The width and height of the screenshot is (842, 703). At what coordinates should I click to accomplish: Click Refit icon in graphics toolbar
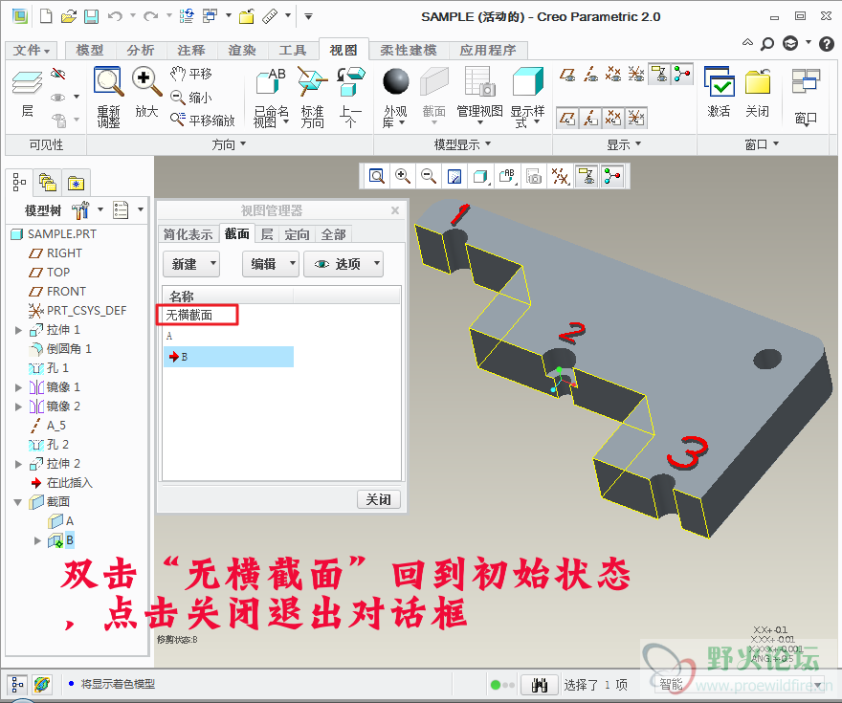377,176
